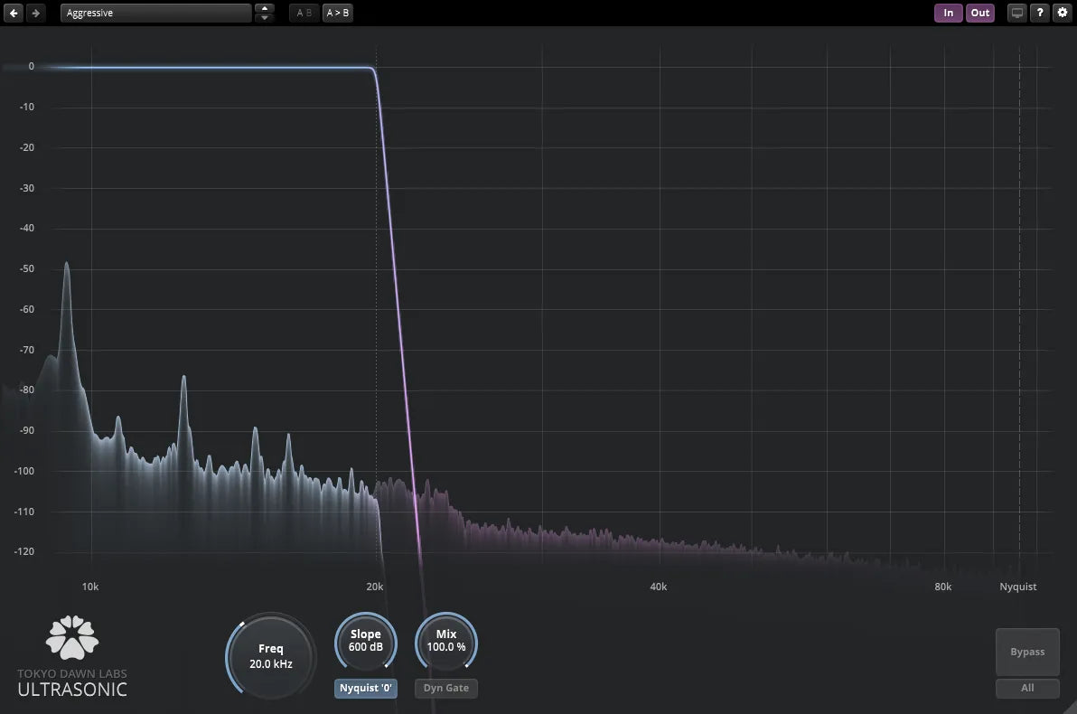
Task: Toggle the In metering button
Action: [948, 13]
